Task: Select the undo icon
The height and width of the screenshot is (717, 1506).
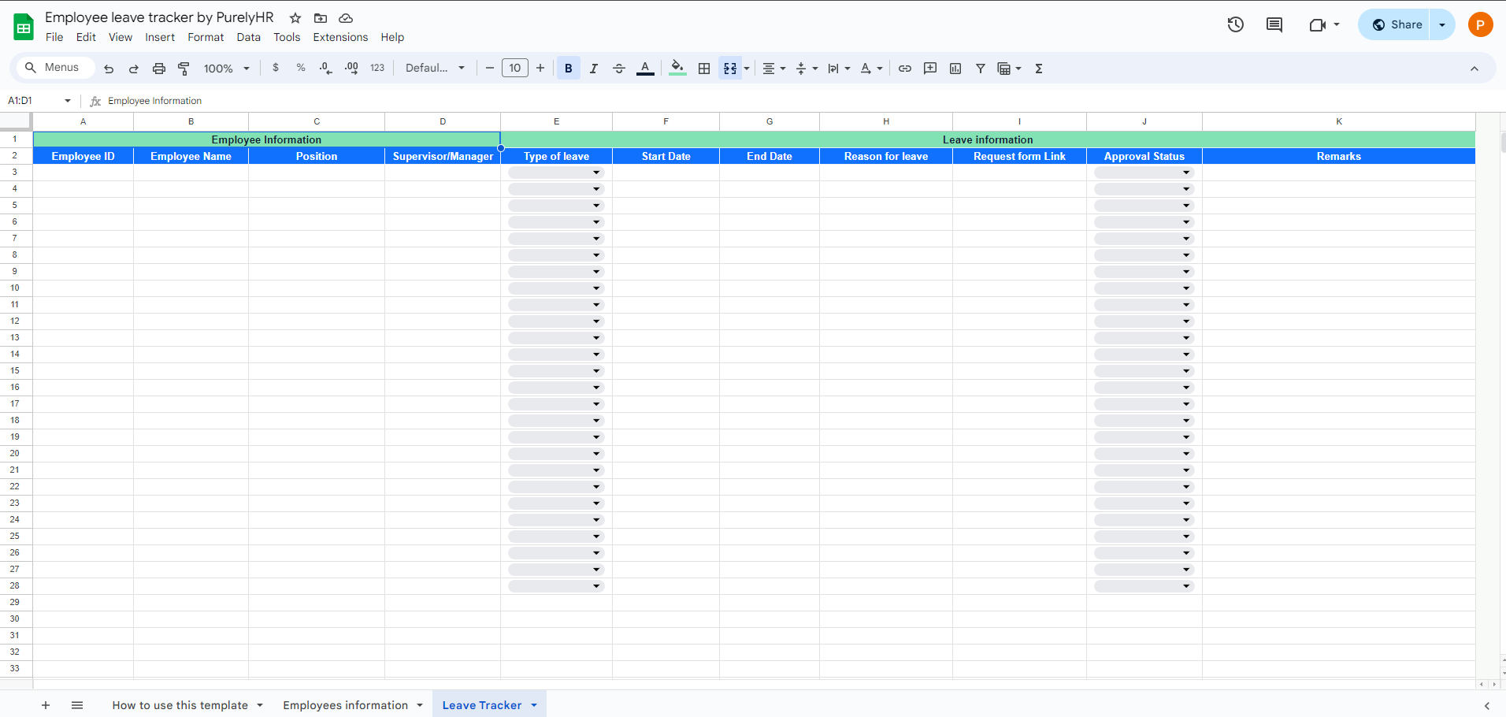Action: (108, 69)
